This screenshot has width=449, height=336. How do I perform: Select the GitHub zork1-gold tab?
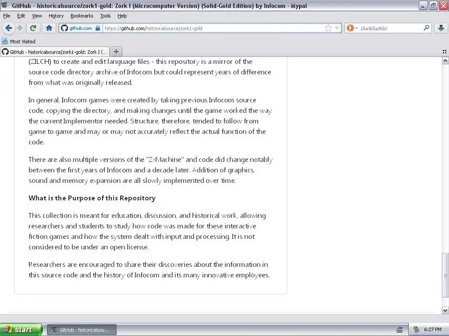(x=55, y=52)
